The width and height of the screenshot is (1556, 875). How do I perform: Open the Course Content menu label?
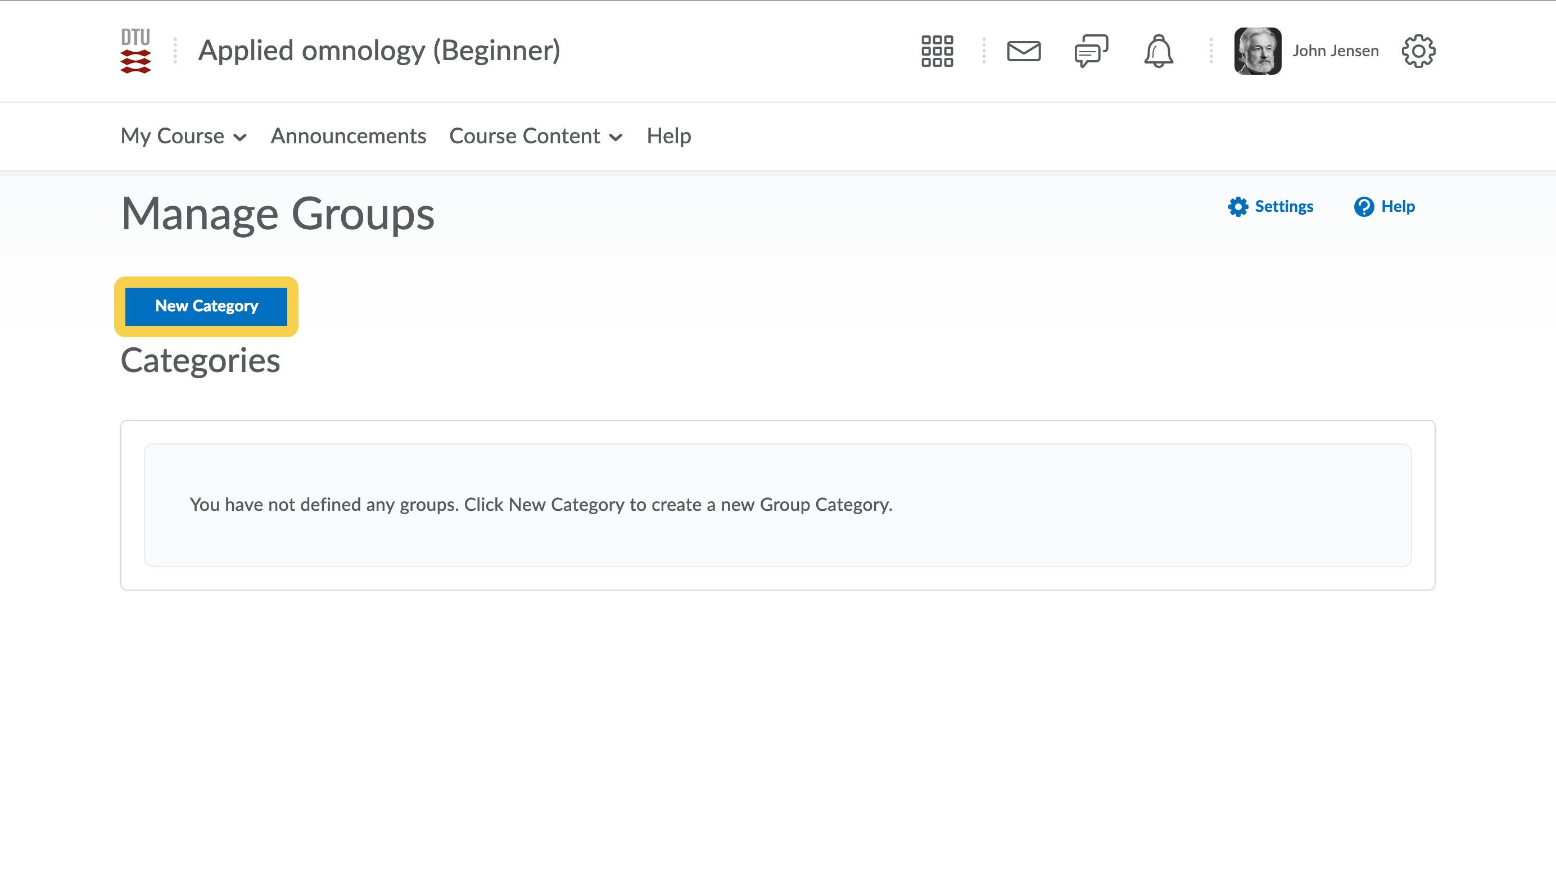pyautogui.click(x=524, y=136)
